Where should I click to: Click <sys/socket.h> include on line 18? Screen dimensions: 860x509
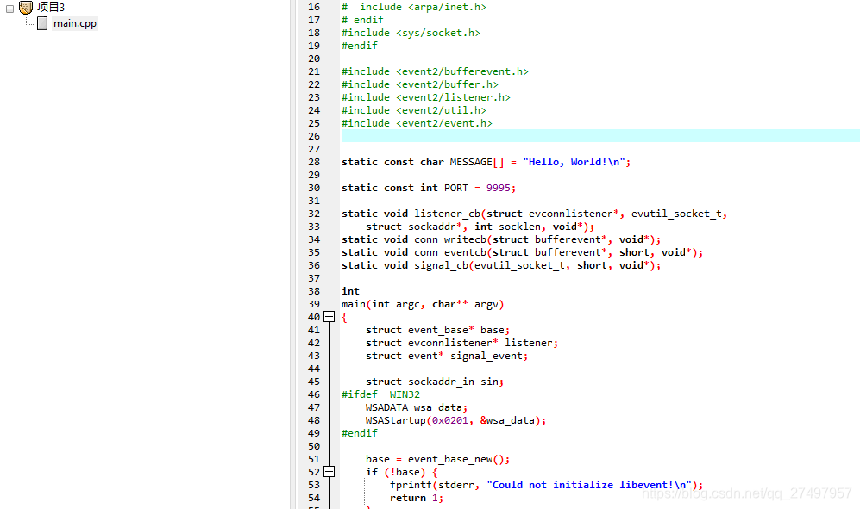pos(437,33)
